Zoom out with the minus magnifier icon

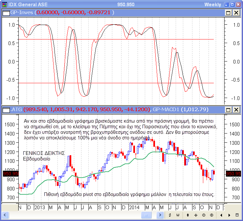204,215
